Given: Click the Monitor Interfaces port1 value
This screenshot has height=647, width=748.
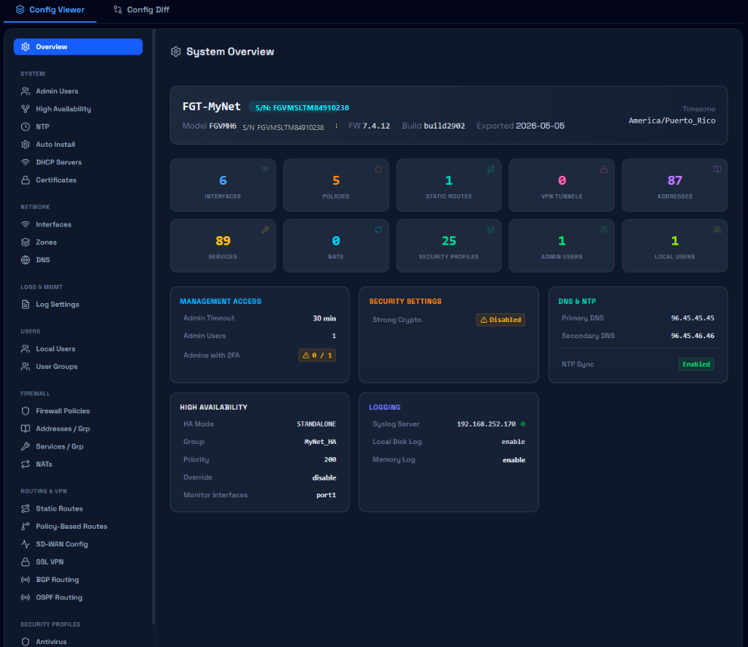Looking at the screenshot, I should [326, 495].
